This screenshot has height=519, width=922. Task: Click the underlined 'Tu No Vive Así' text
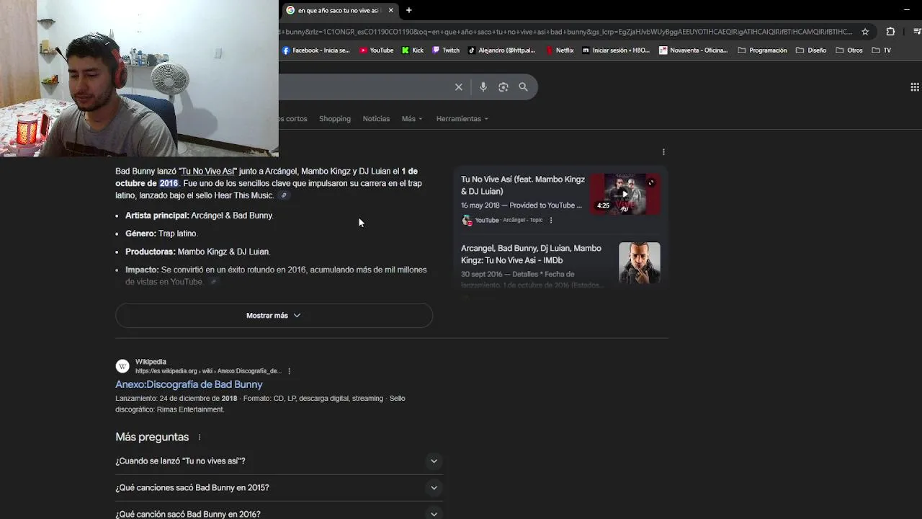(x=207, y=172)
